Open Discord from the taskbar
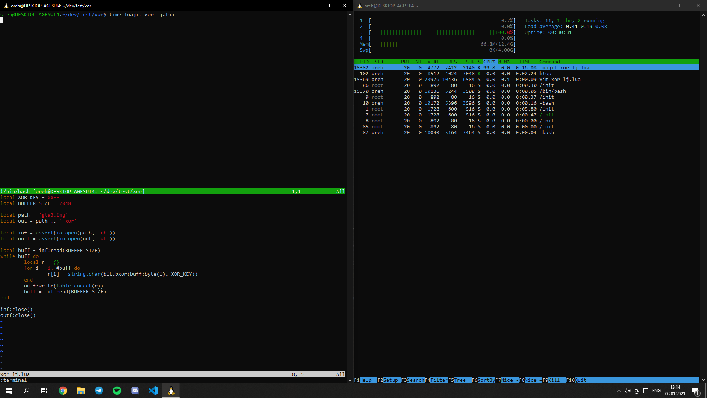Viewport: 707px width, 398px height. coord(135,391)
